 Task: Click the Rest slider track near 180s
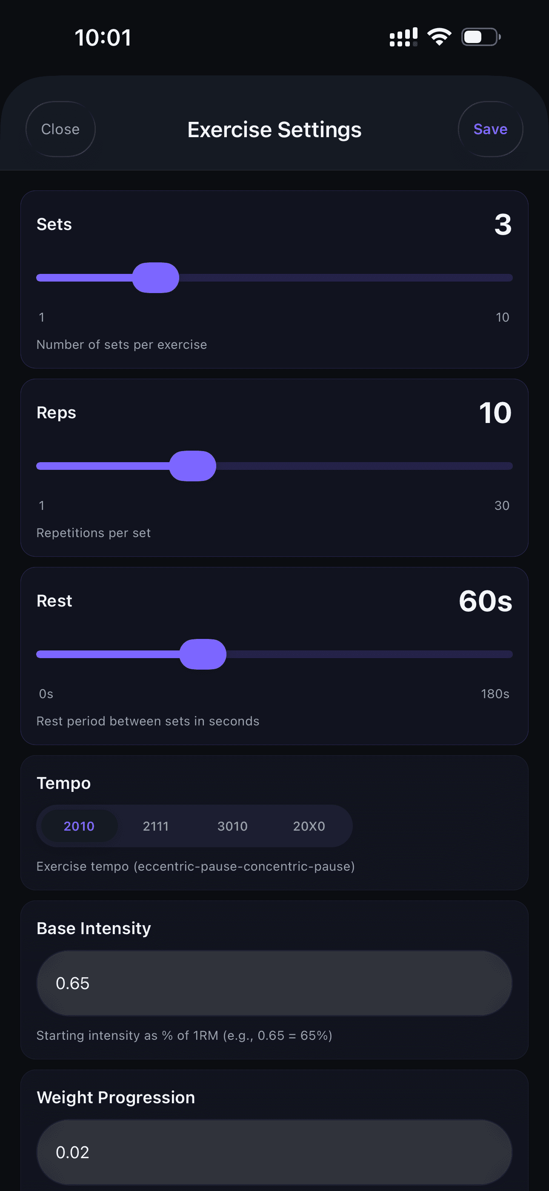(x=504, y=654)
